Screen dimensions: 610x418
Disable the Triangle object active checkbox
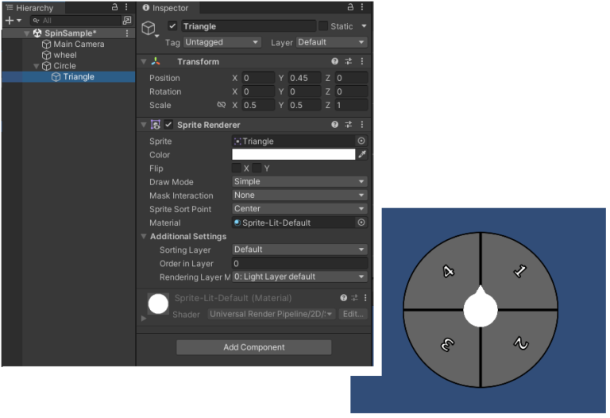pyautogui.click(x=172, y=26)
